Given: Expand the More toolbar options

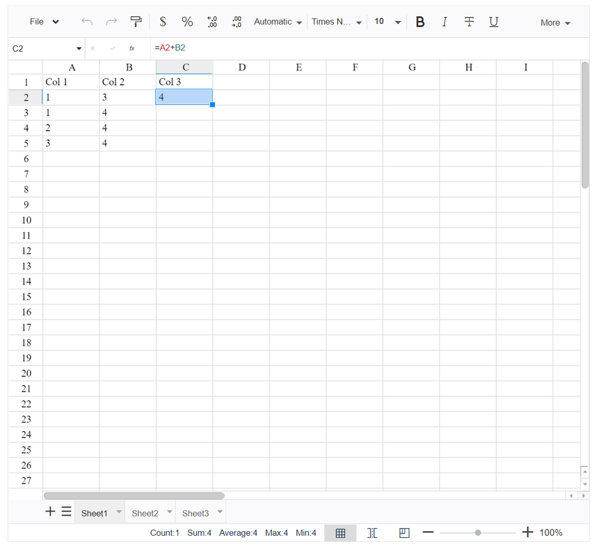Looking at the screenshot, I should [x=555, y=23].
